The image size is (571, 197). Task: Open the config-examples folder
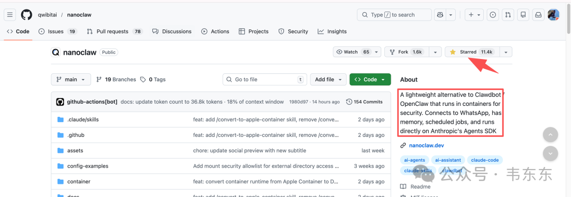click(x=88, y=166)
